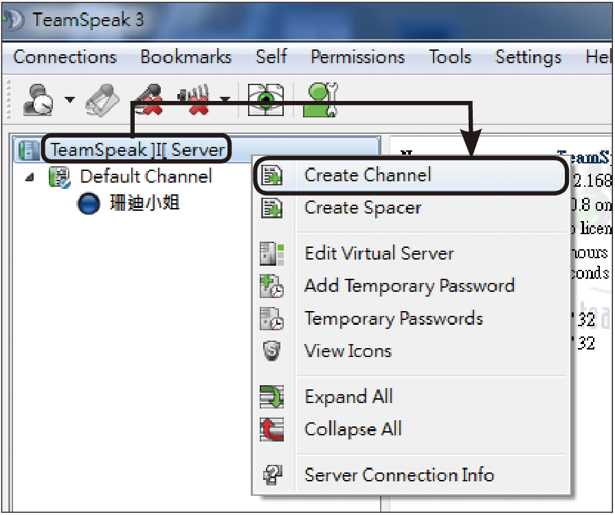Click the Server Connection Info question icon
The height and width of the screenshot is (515, 615).
coord(272,475)
